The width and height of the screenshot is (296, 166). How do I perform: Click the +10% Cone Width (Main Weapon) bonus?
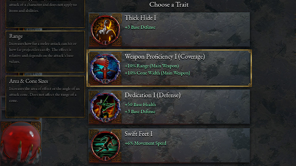157,73
